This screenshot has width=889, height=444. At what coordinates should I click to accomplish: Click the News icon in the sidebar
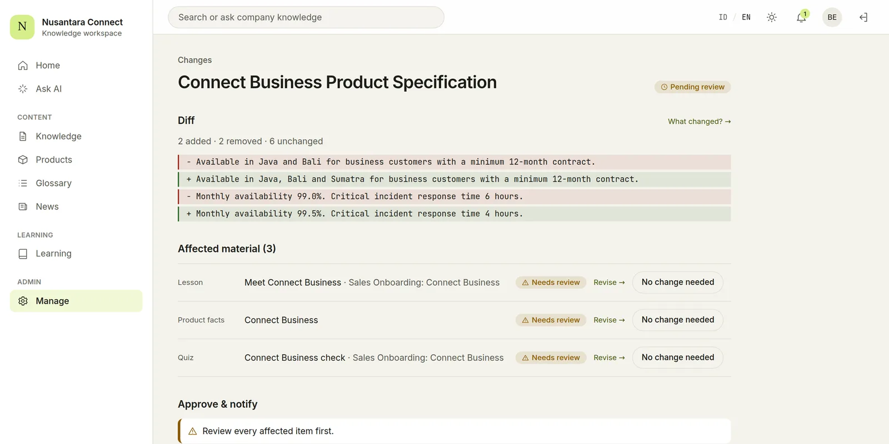[x=23, y=206]
